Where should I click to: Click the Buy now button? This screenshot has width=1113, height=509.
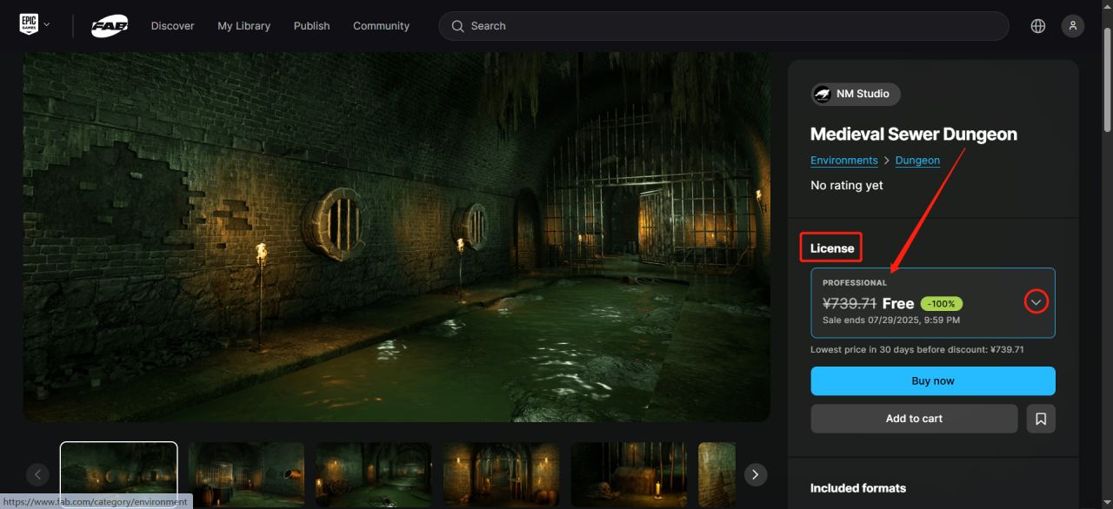click(x=933, y=380)
